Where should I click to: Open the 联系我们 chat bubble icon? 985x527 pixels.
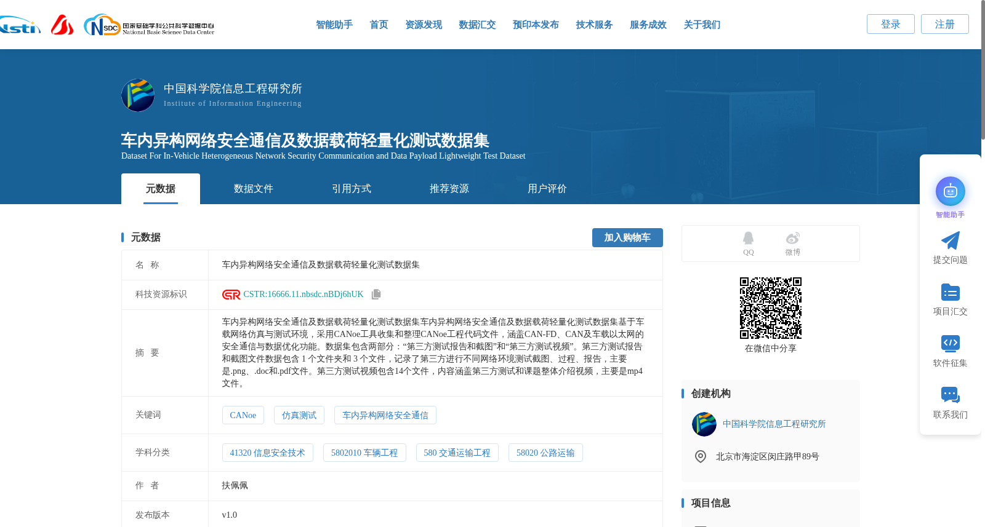pos(950,395)
